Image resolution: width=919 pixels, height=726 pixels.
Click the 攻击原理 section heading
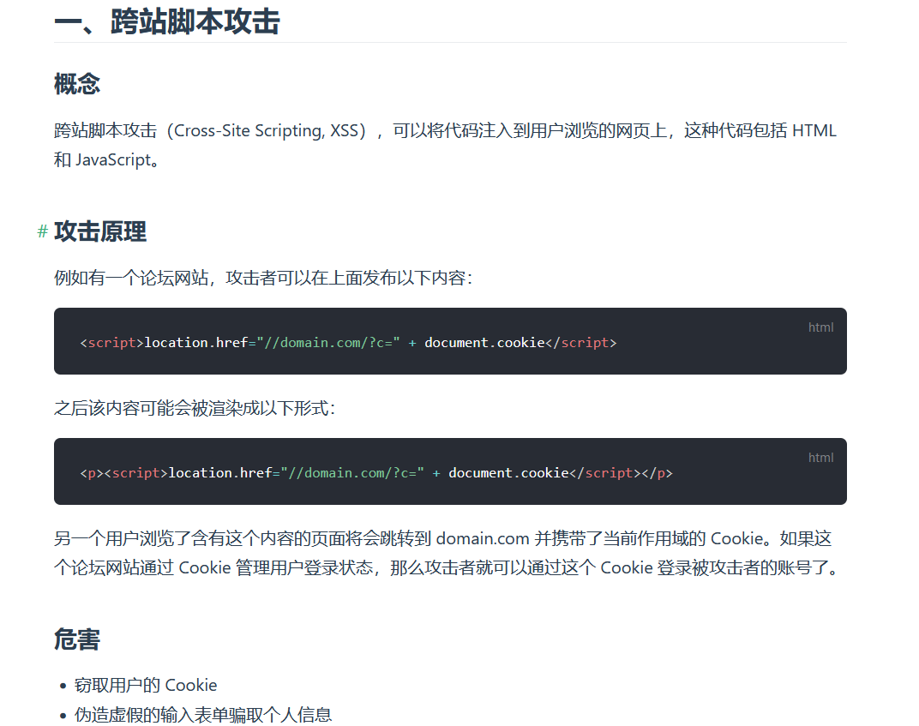coord(100,231)
